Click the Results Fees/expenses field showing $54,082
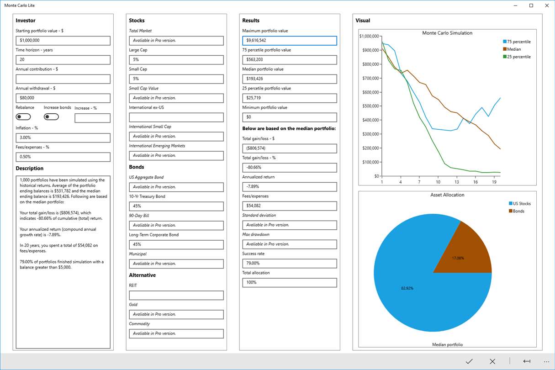 [290, 206]
